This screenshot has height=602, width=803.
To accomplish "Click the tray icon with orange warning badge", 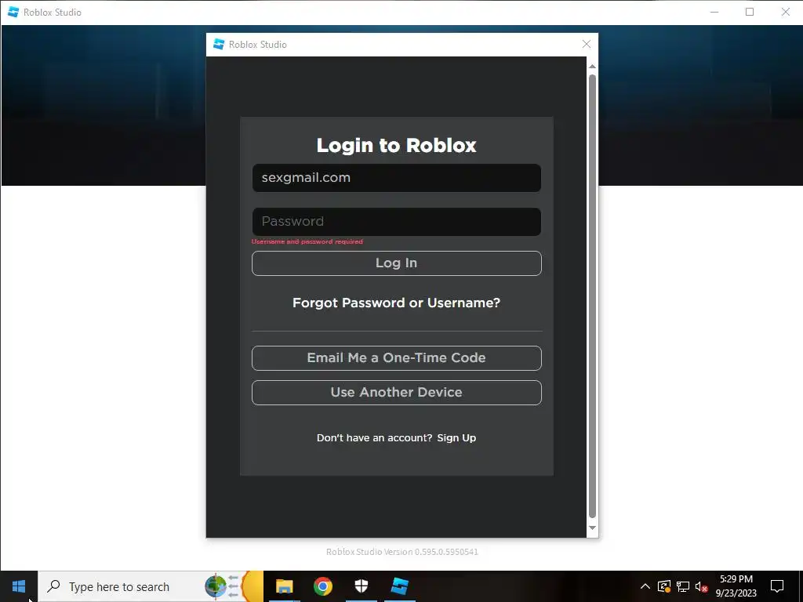I will coord(664,586).
